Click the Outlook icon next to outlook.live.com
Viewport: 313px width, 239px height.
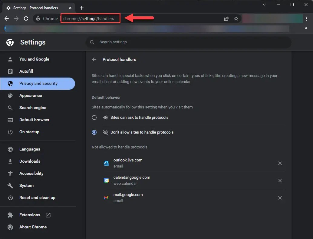point(106,163)
